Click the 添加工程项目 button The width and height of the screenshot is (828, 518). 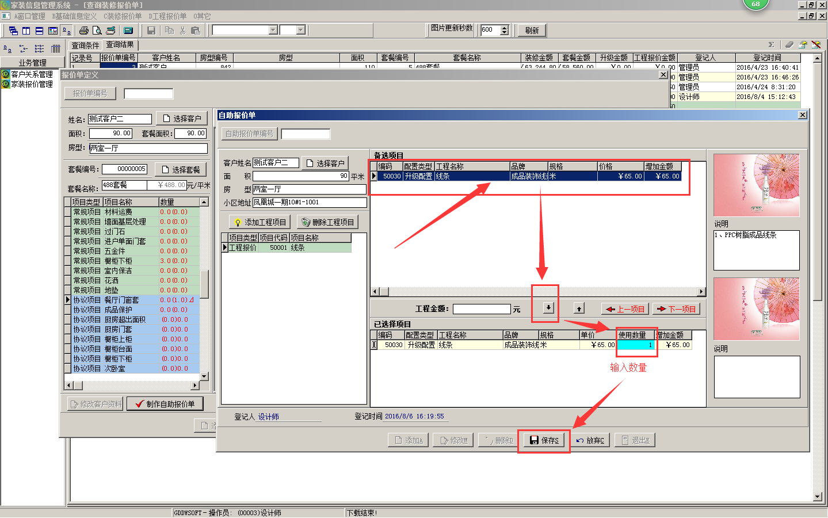(260, 222)
